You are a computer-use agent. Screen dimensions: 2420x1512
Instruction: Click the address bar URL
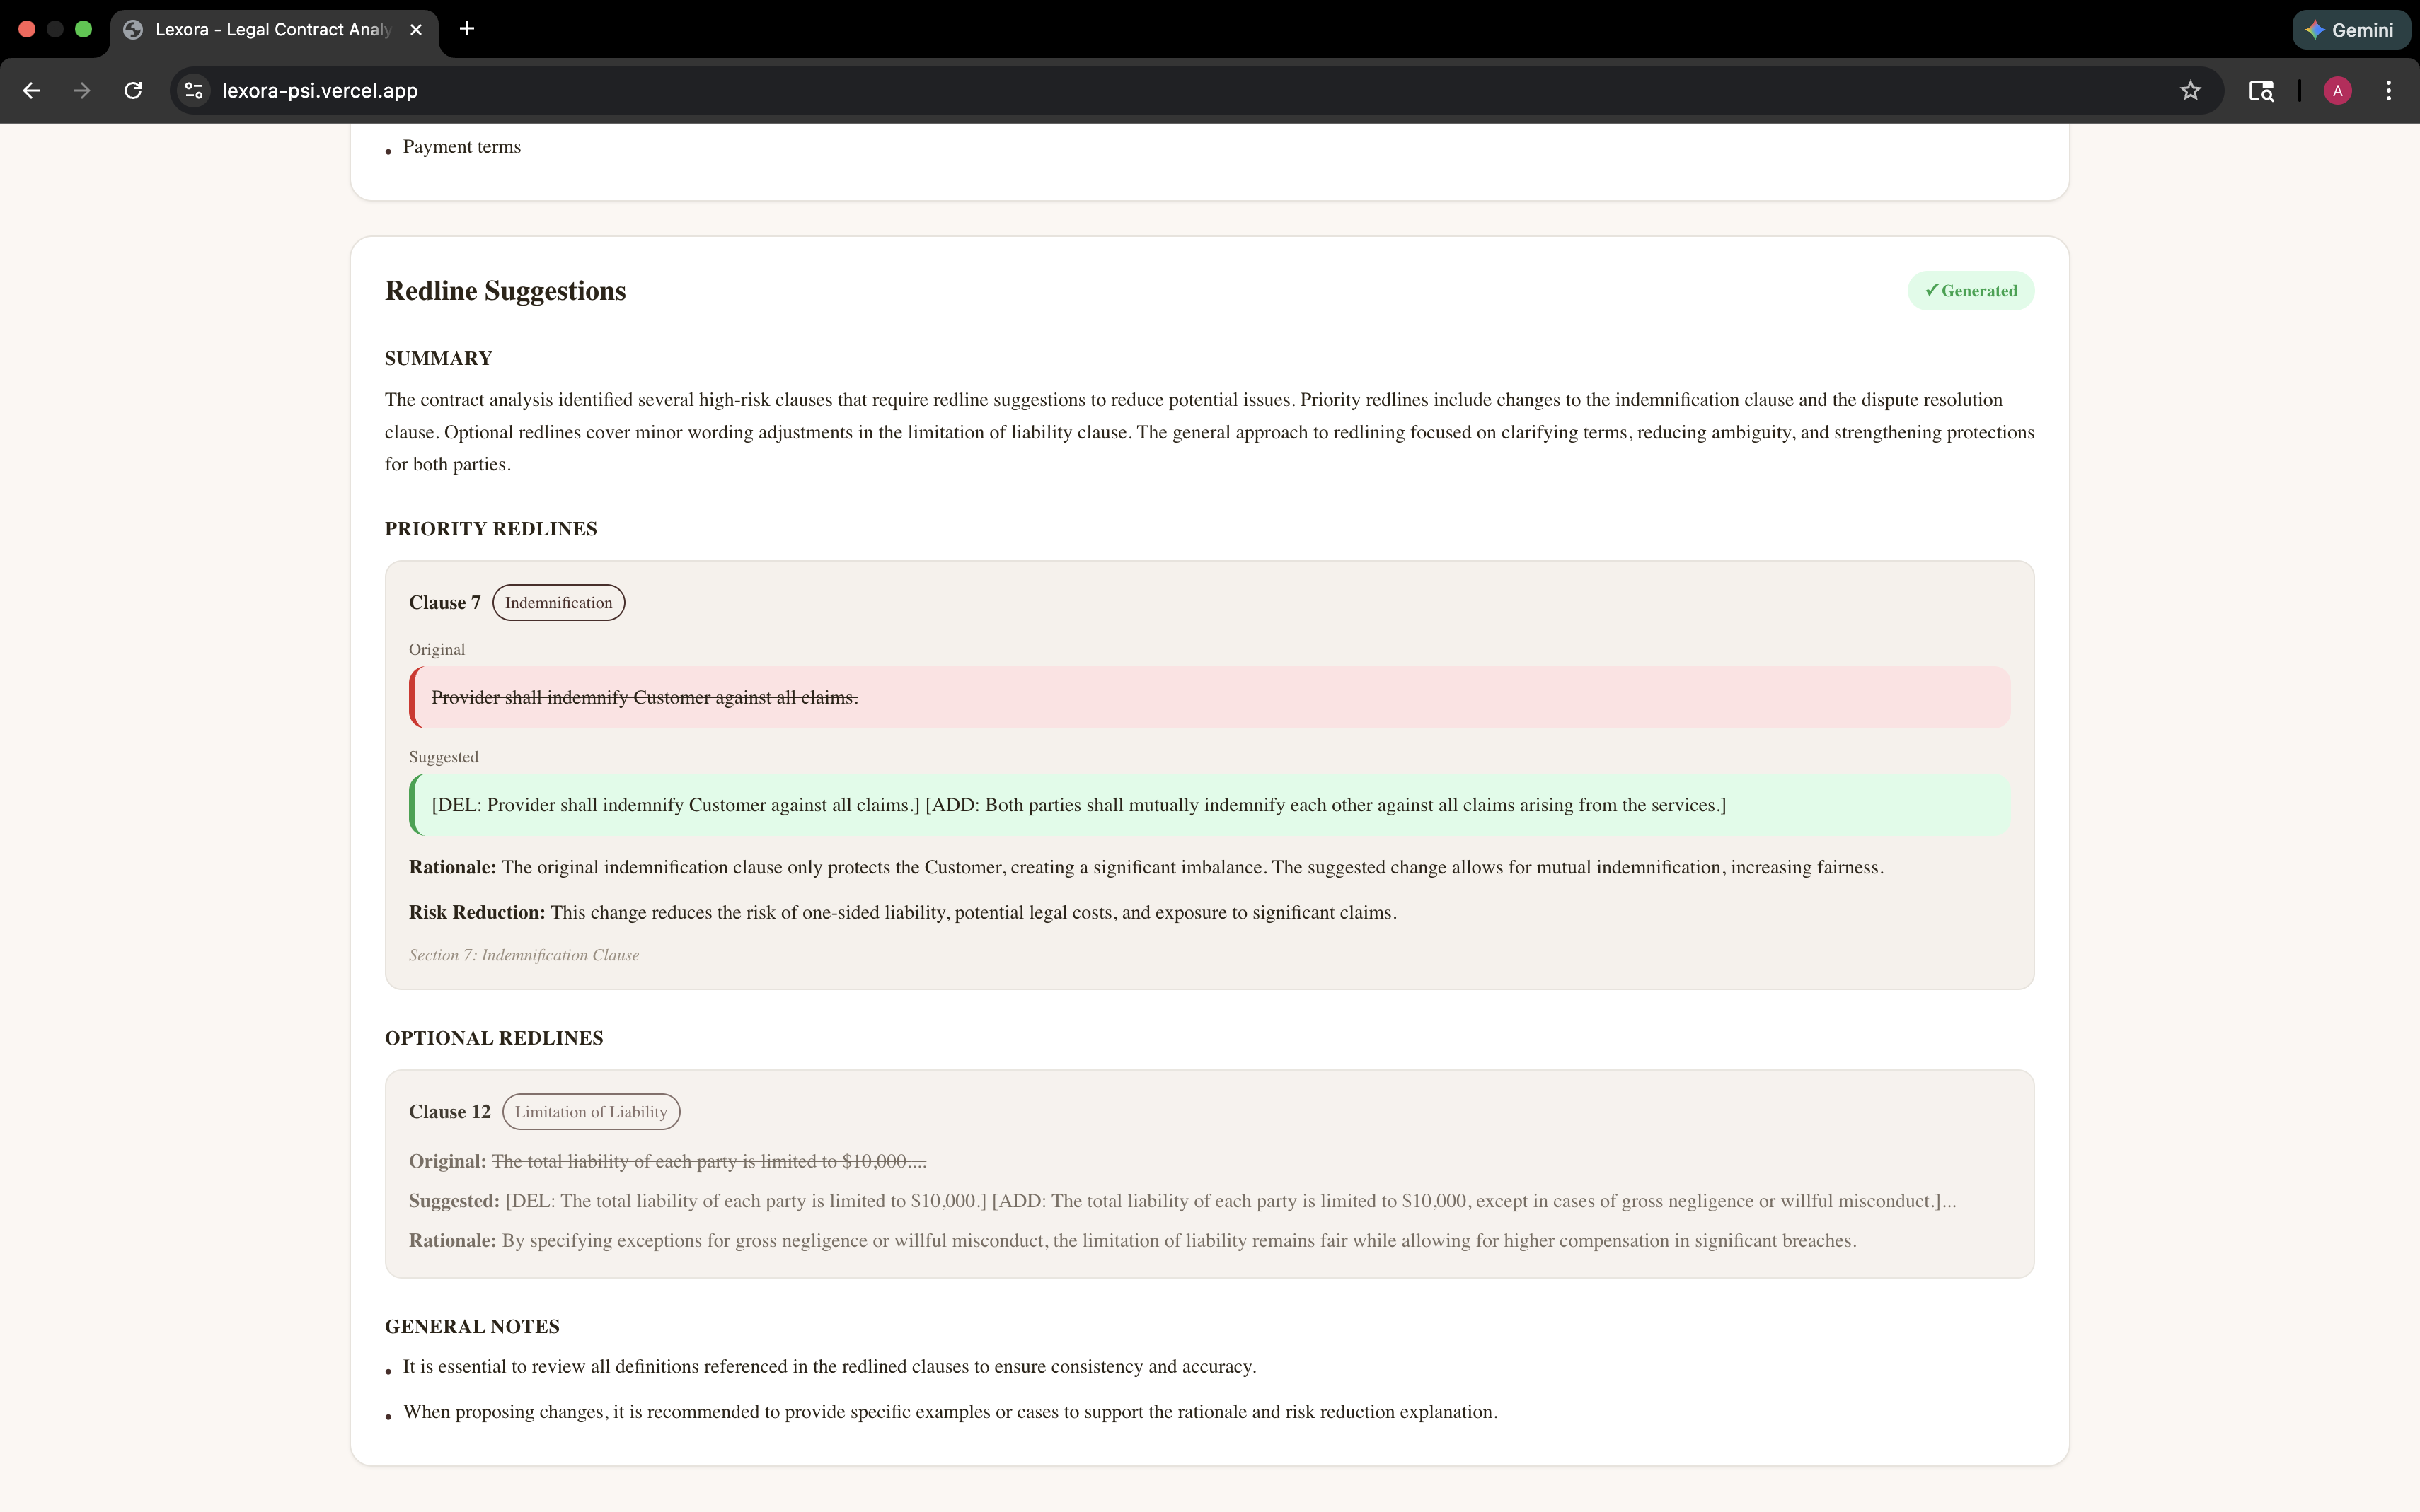(x=320, y=91)
